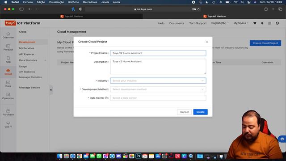286x161 pixels.
Task: Open Safari Histórico menu
Action: coord(73,2)
